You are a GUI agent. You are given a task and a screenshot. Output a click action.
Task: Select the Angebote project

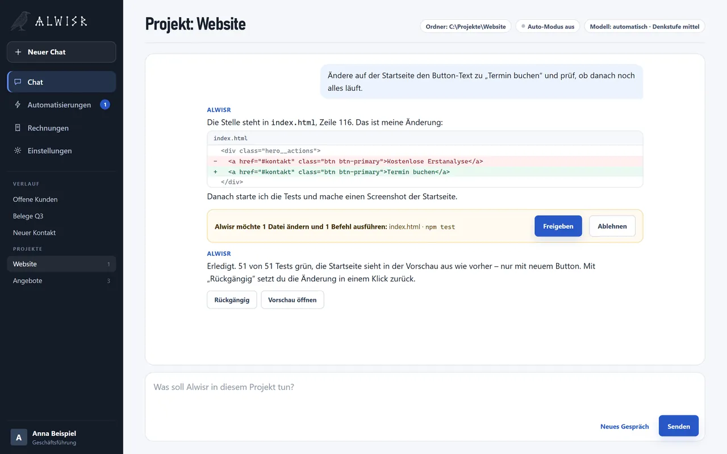[x=61, y=281]
